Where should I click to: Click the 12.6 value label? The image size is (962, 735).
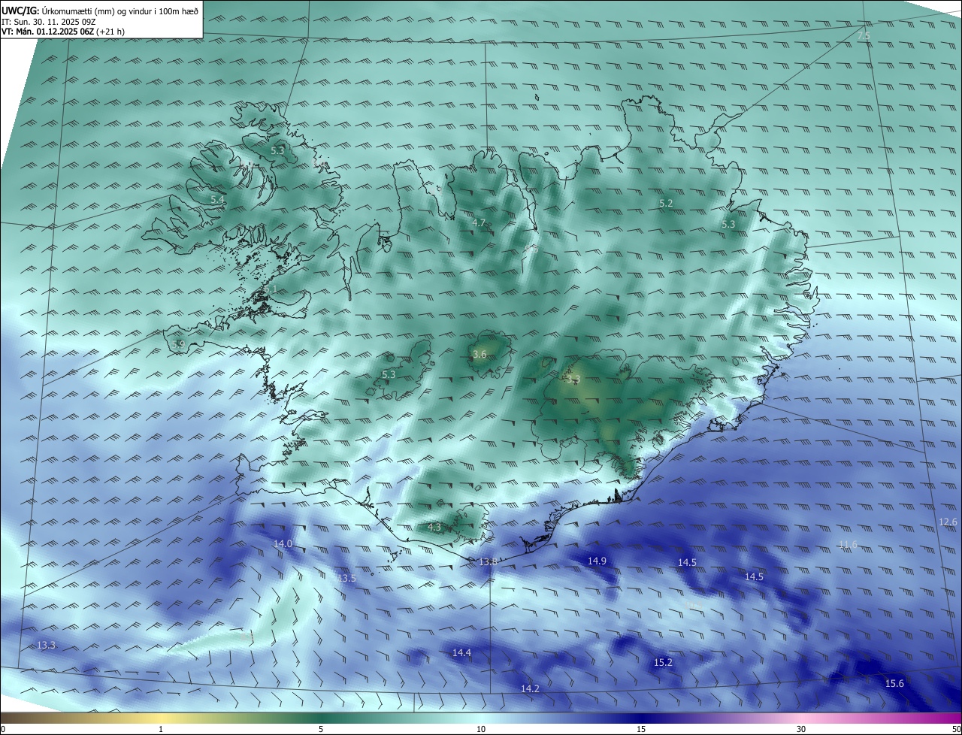click(x=948, y=522)
